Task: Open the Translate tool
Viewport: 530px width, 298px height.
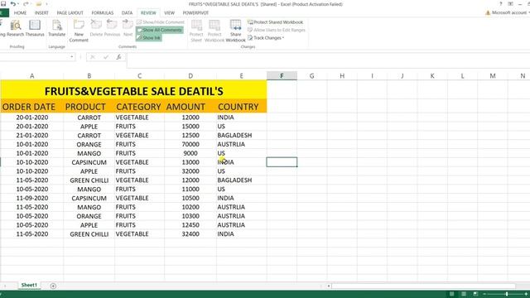Action: [57, 28]
